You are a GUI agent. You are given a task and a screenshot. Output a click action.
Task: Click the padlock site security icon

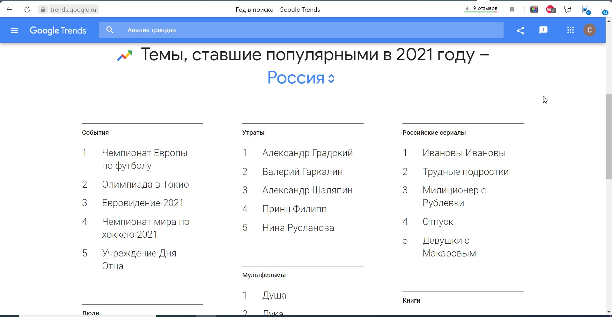pos(43,10)
